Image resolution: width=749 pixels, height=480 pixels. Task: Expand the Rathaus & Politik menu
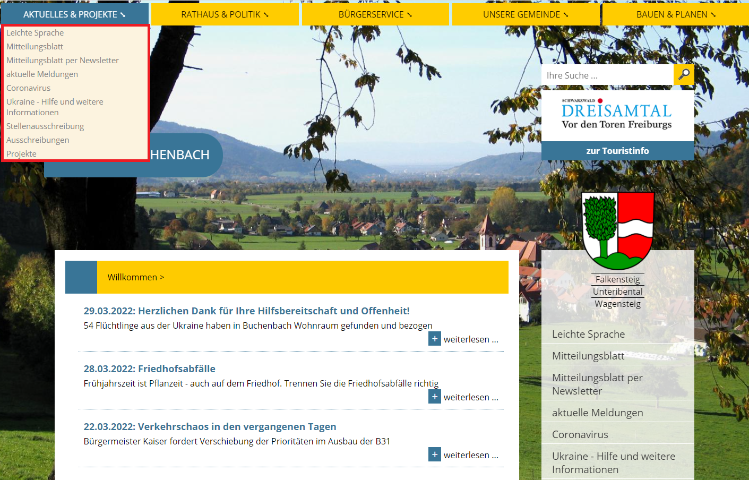point(225,14)
